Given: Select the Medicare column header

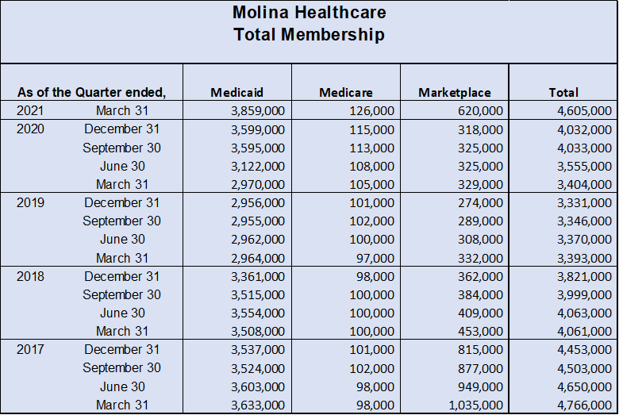Looking at the screenshot, I should 346,92.
